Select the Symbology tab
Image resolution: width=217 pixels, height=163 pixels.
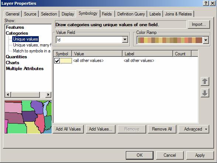(x=88, y=13)
